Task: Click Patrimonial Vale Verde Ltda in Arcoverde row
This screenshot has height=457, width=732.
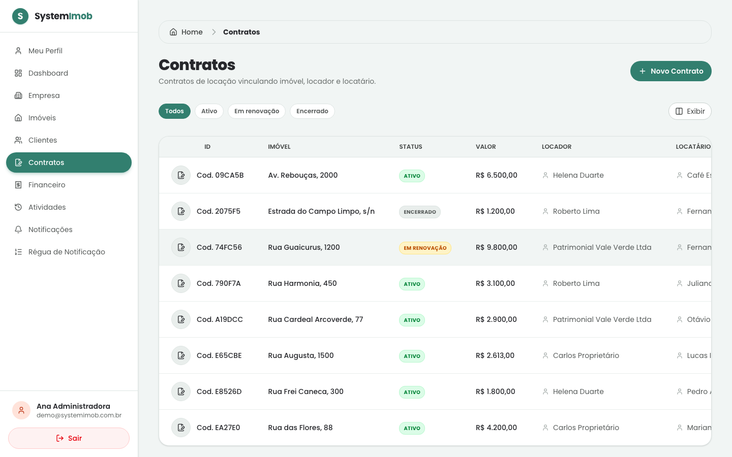Action: 602,319
